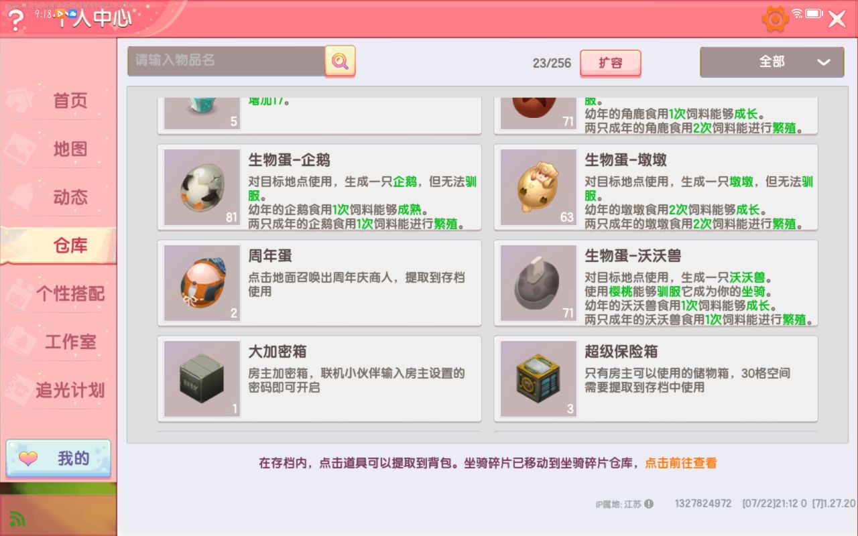This screenshot has width=858, height=536.
Task: Open the help question mark icon
Action: (x=15, y=19)
